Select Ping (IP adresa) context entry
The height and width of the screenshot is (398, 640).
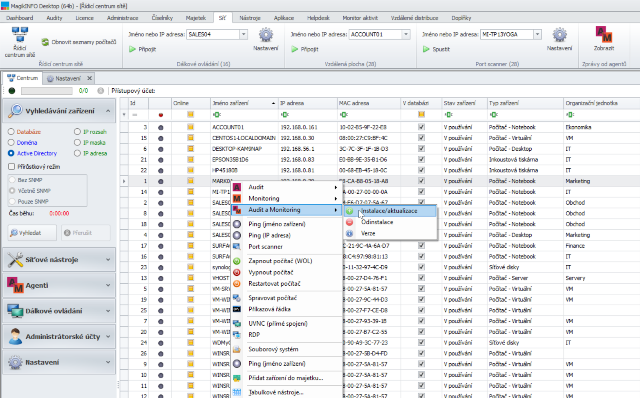pos(287,235)
